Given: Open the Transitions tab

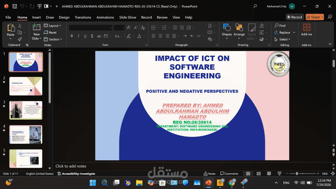Looking at the screenshot, I should point(83,17).
